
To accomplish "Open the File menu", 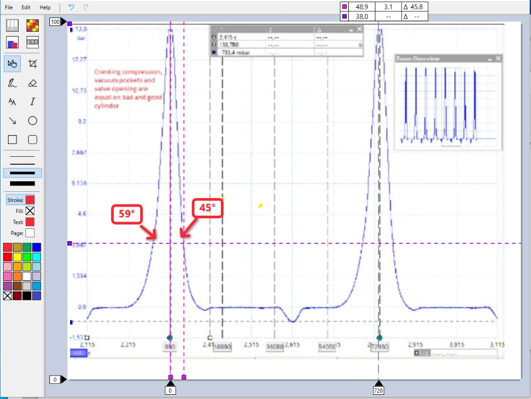I will 9,7.
